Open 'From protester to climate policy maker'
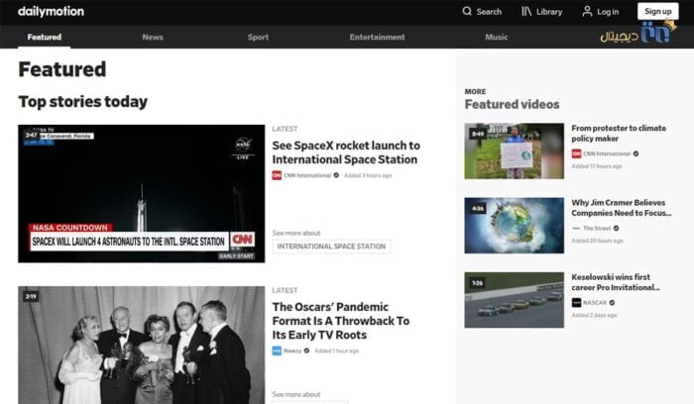Viewport: 694px width, 404px height. [x=619, y=133]
